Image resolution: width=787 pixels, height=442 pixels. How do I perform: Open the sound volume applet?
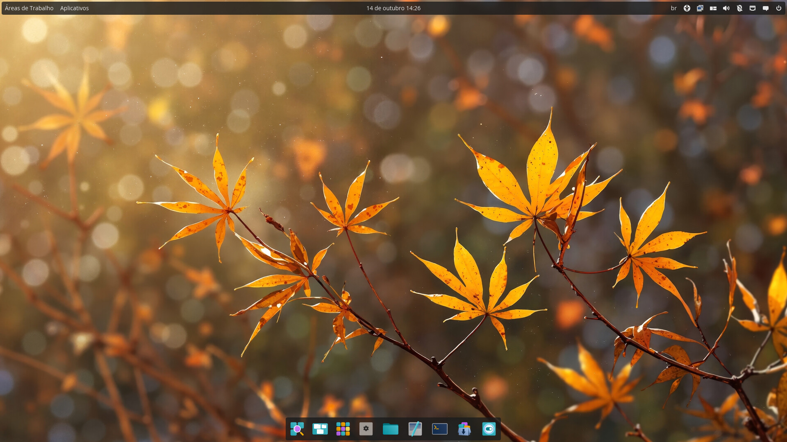726,8
